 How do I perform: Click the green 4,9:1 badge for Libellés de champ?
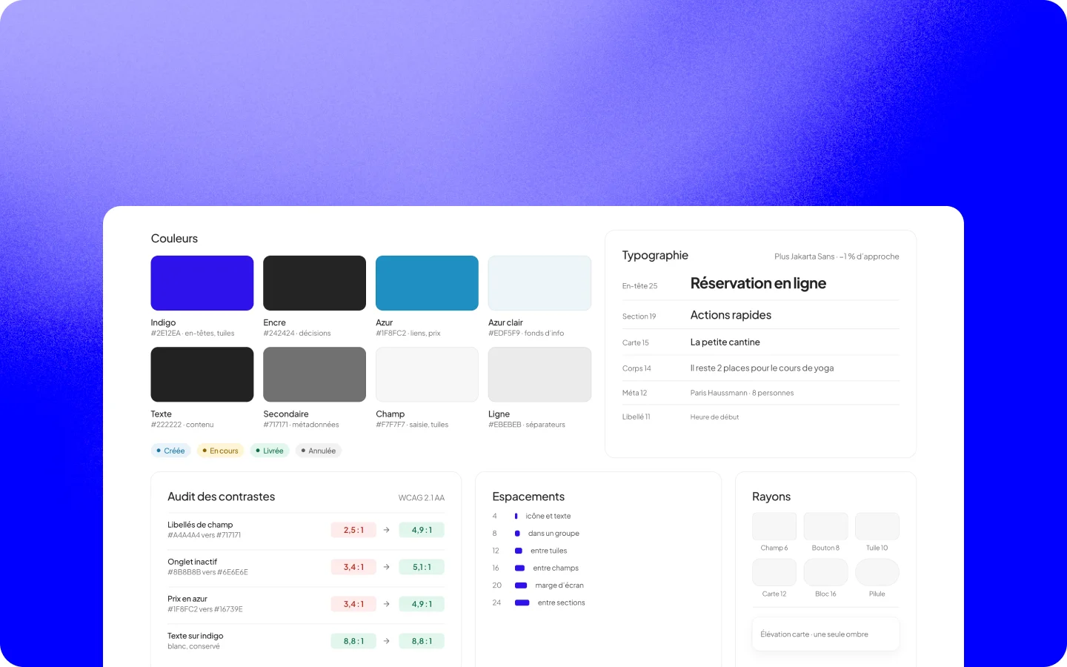[x=422, y=530]
